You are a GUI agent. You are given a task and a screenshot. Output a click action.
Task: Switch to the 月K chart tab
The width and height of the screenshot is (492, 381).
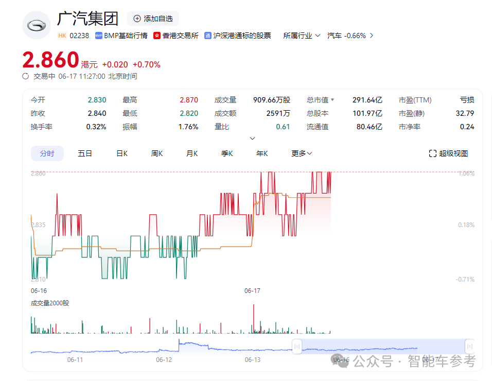click(192, 153)
